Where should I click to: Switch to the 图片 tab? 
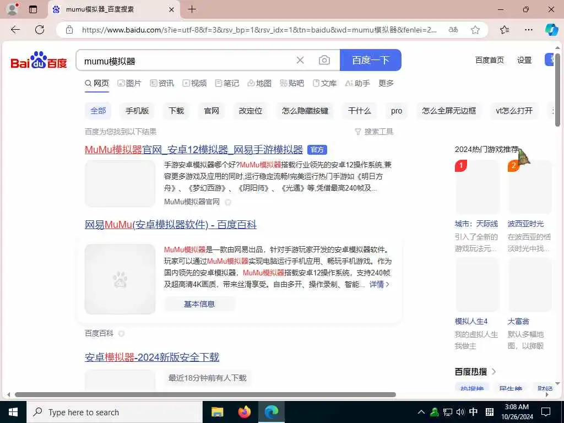(x=129, y=84)
